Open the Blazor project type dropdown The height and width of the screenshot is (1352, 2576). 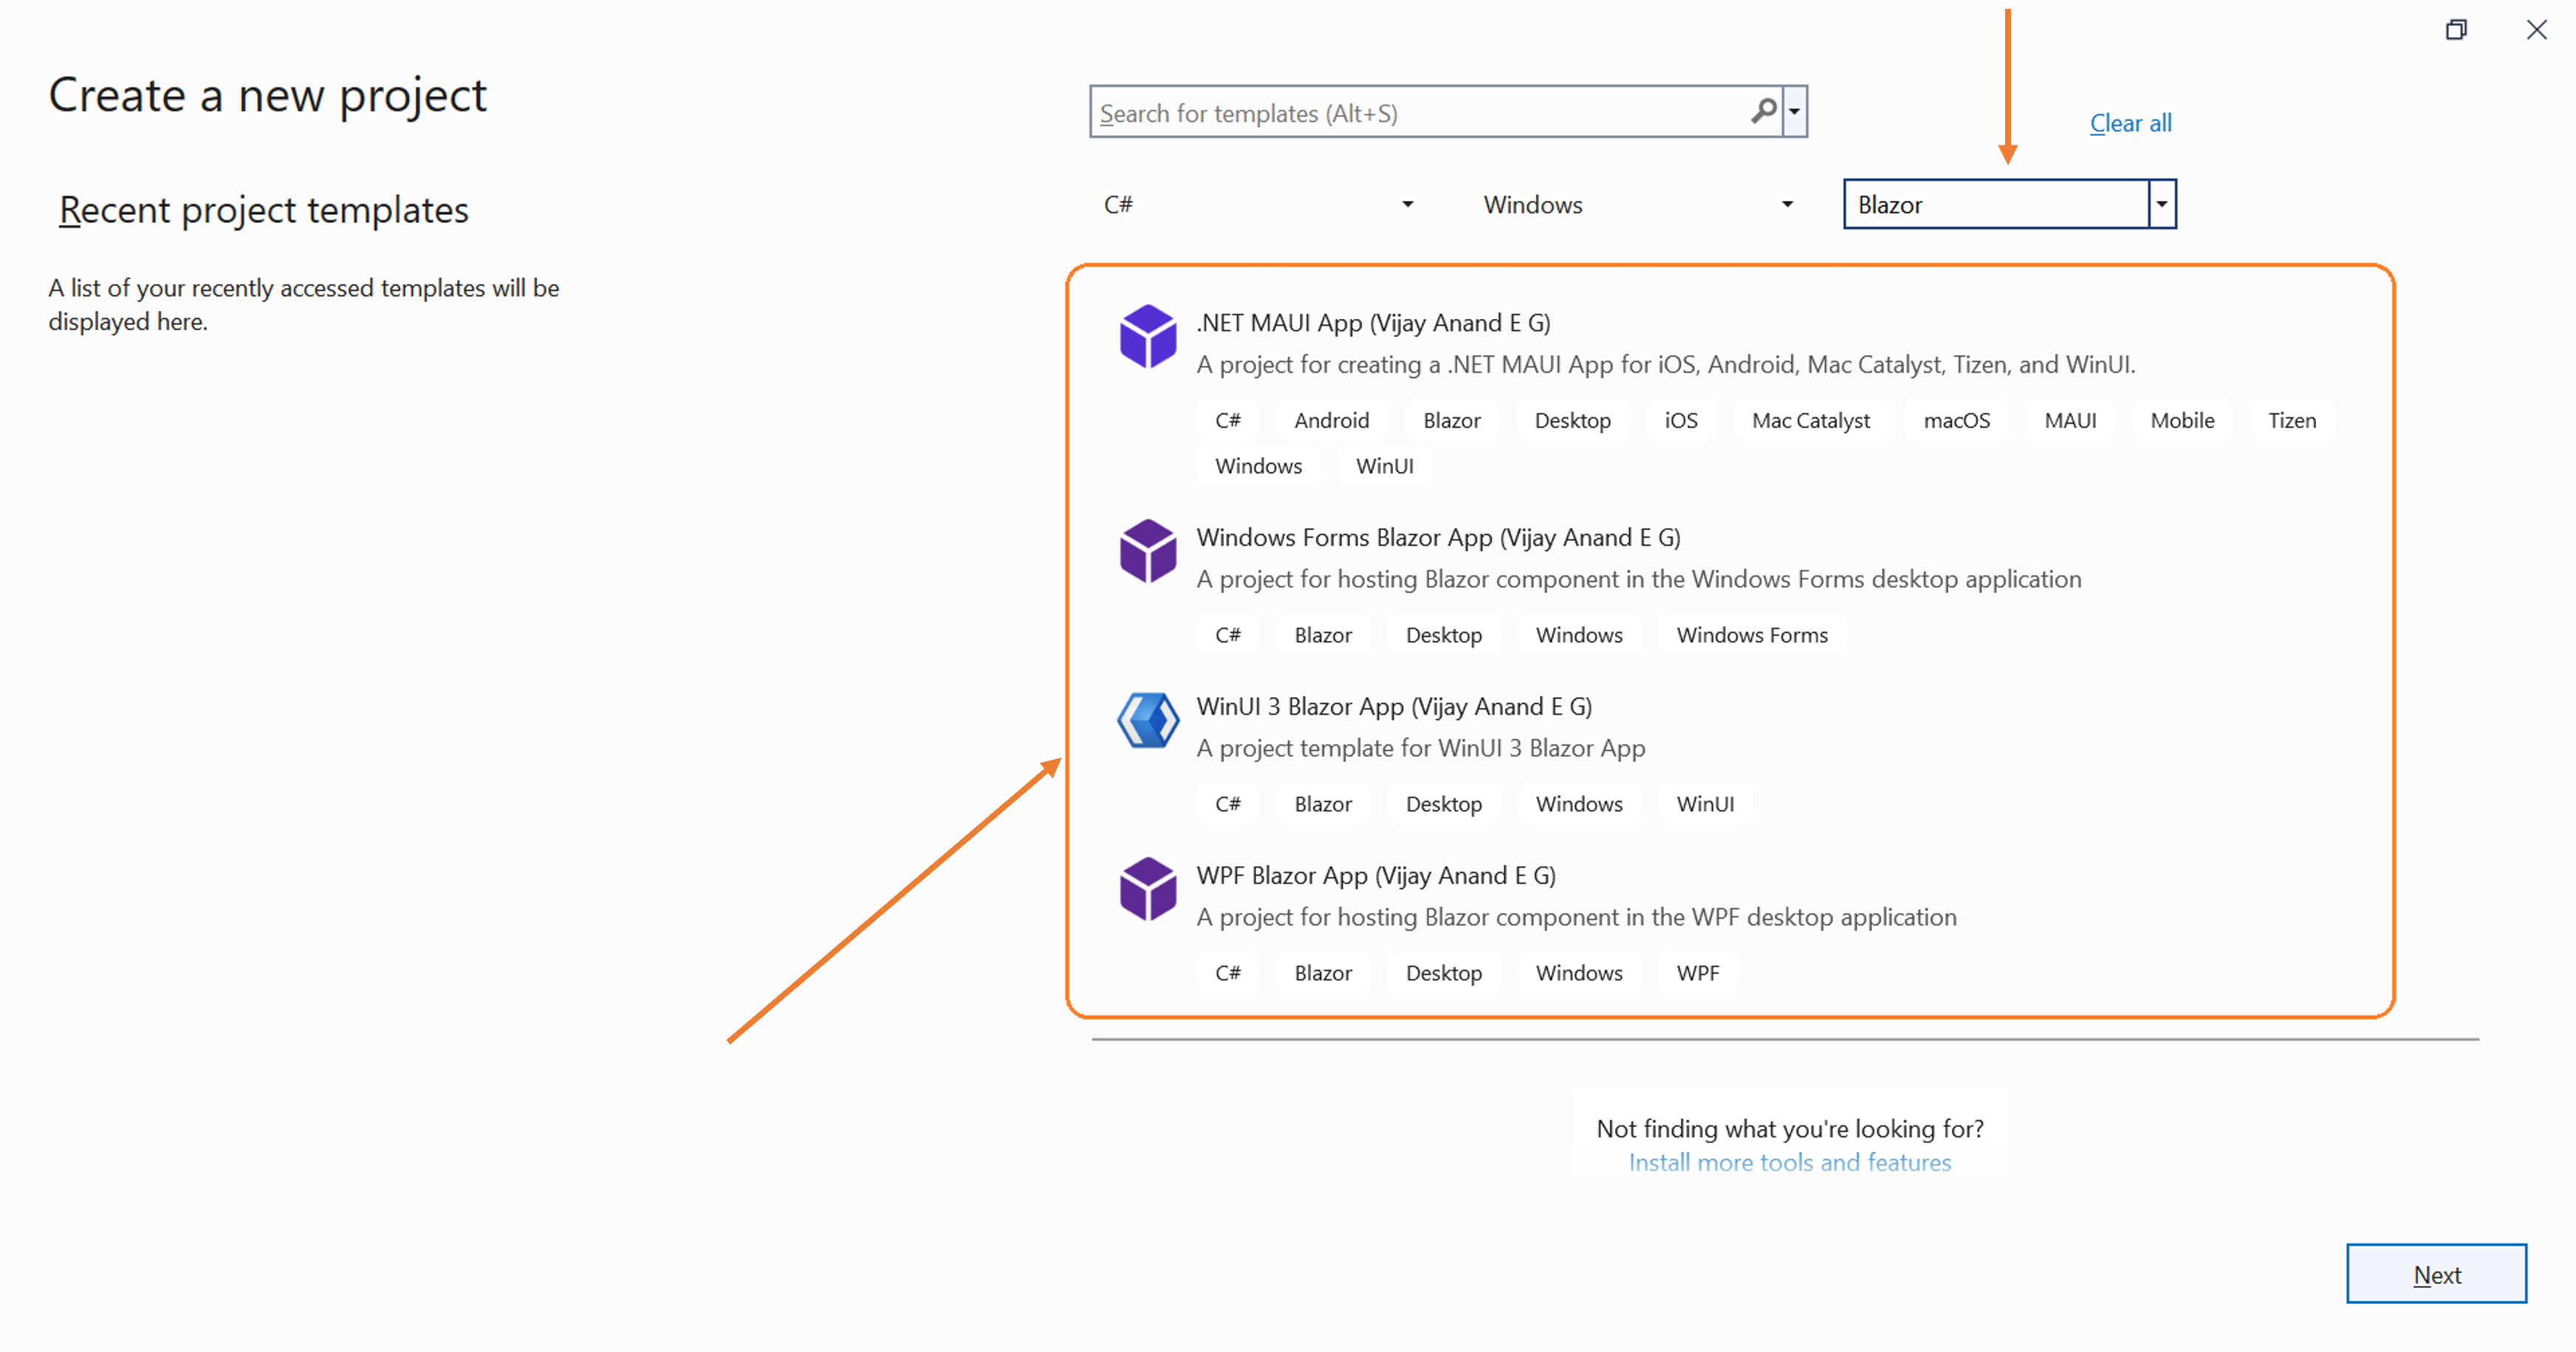click(x=2162, y=205)
